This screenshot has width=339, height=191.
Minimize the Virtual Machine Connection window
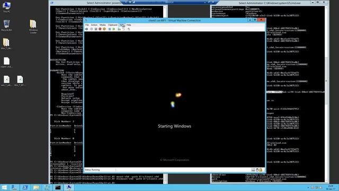click(250, 20)
